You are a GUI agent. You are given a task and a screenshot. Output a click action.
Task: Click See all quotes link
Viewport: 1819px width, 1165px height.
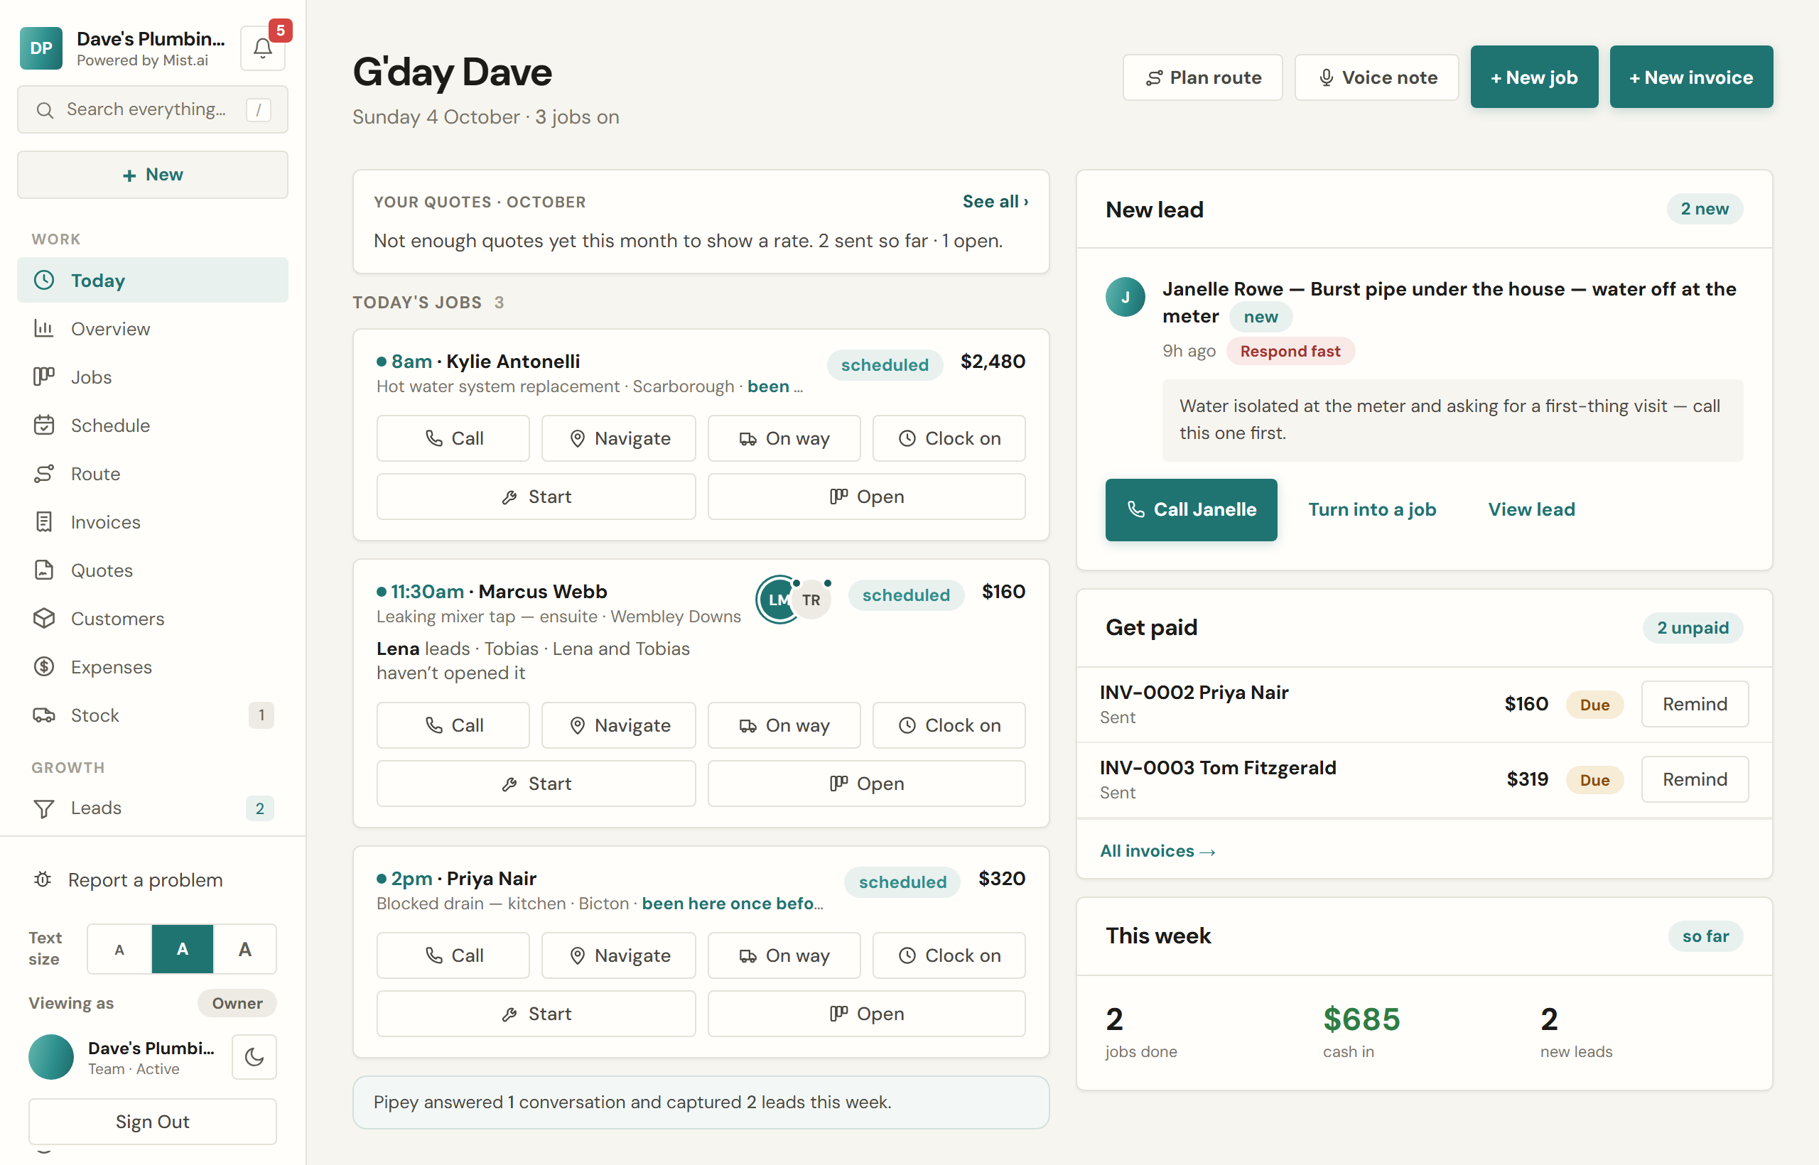click(x=995, y=201)
